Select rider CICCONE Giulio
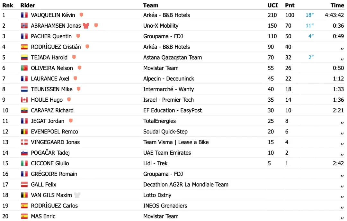The height and width of the screenshot is (221, 347). click(x=50, y=163)
